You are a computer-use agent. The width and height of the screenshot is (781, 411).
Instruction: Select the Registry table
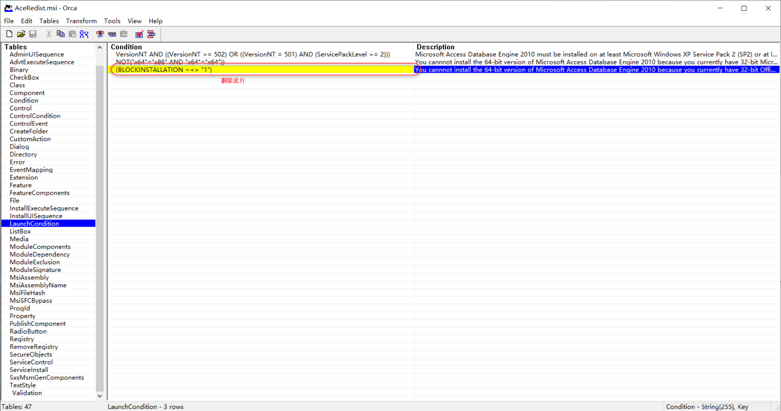[x=21, y=339]
